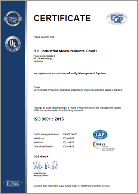Click the DQS GmbH label above signature
The width and height of the screenshot is (138, 194).
point(41,157)
